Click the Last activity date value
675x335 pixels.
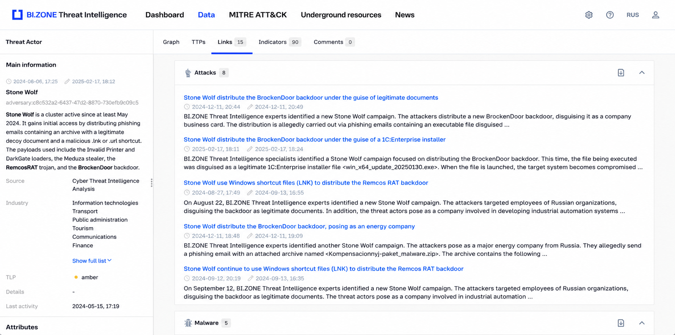tap(96, 306)
